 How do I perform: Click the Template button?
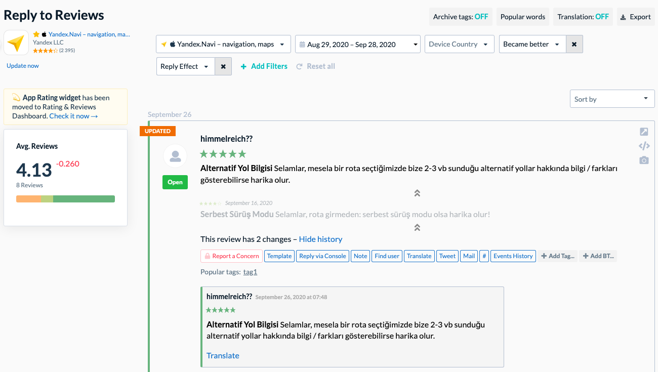click(279, 256)
